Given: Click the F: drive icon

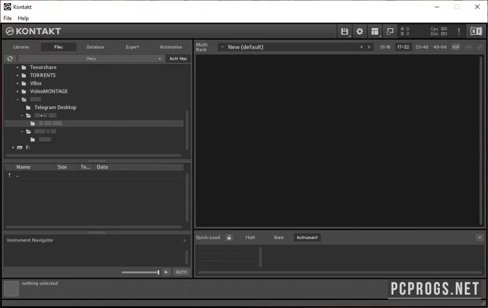Looking at the screenshot, I should click(20, 148).
